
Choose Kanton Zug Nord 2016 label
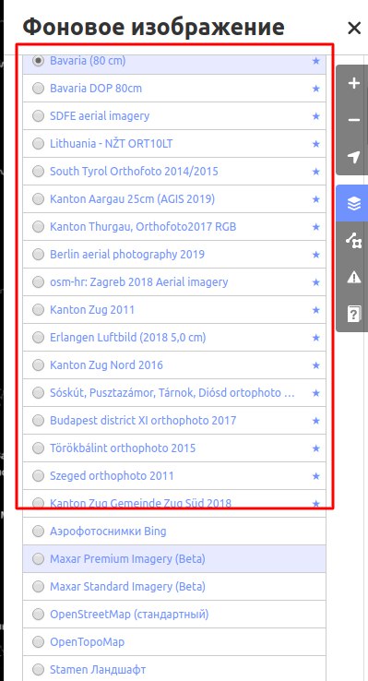[x=106, y=365]
